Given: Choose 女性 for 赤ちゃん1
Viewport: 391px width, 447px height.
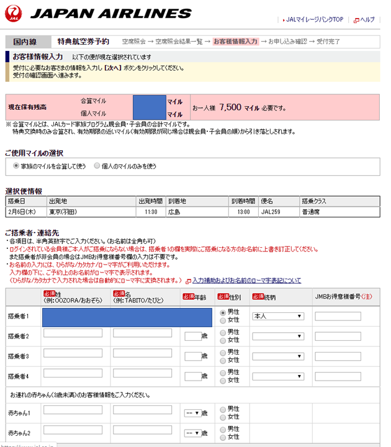Looking at the screenshot, I should pyautogui.click(x=223, y=418).
